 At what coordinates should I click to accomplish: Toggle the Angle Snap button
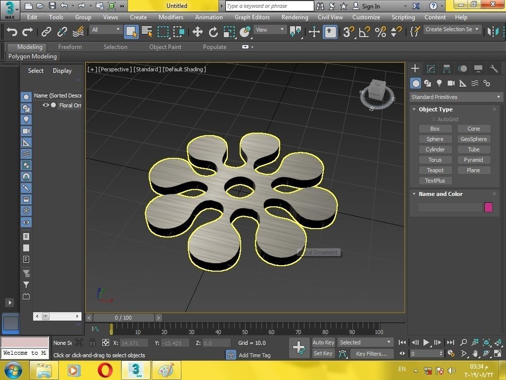(364, 32)
